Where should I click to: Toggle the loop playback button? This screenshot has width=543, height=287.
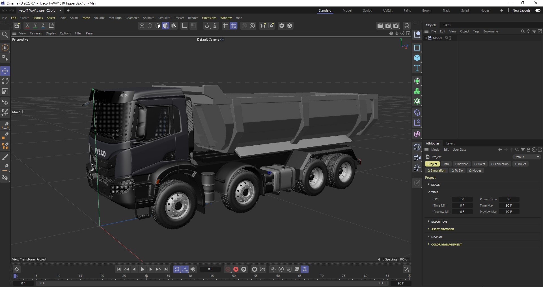[x=177, y=269]
